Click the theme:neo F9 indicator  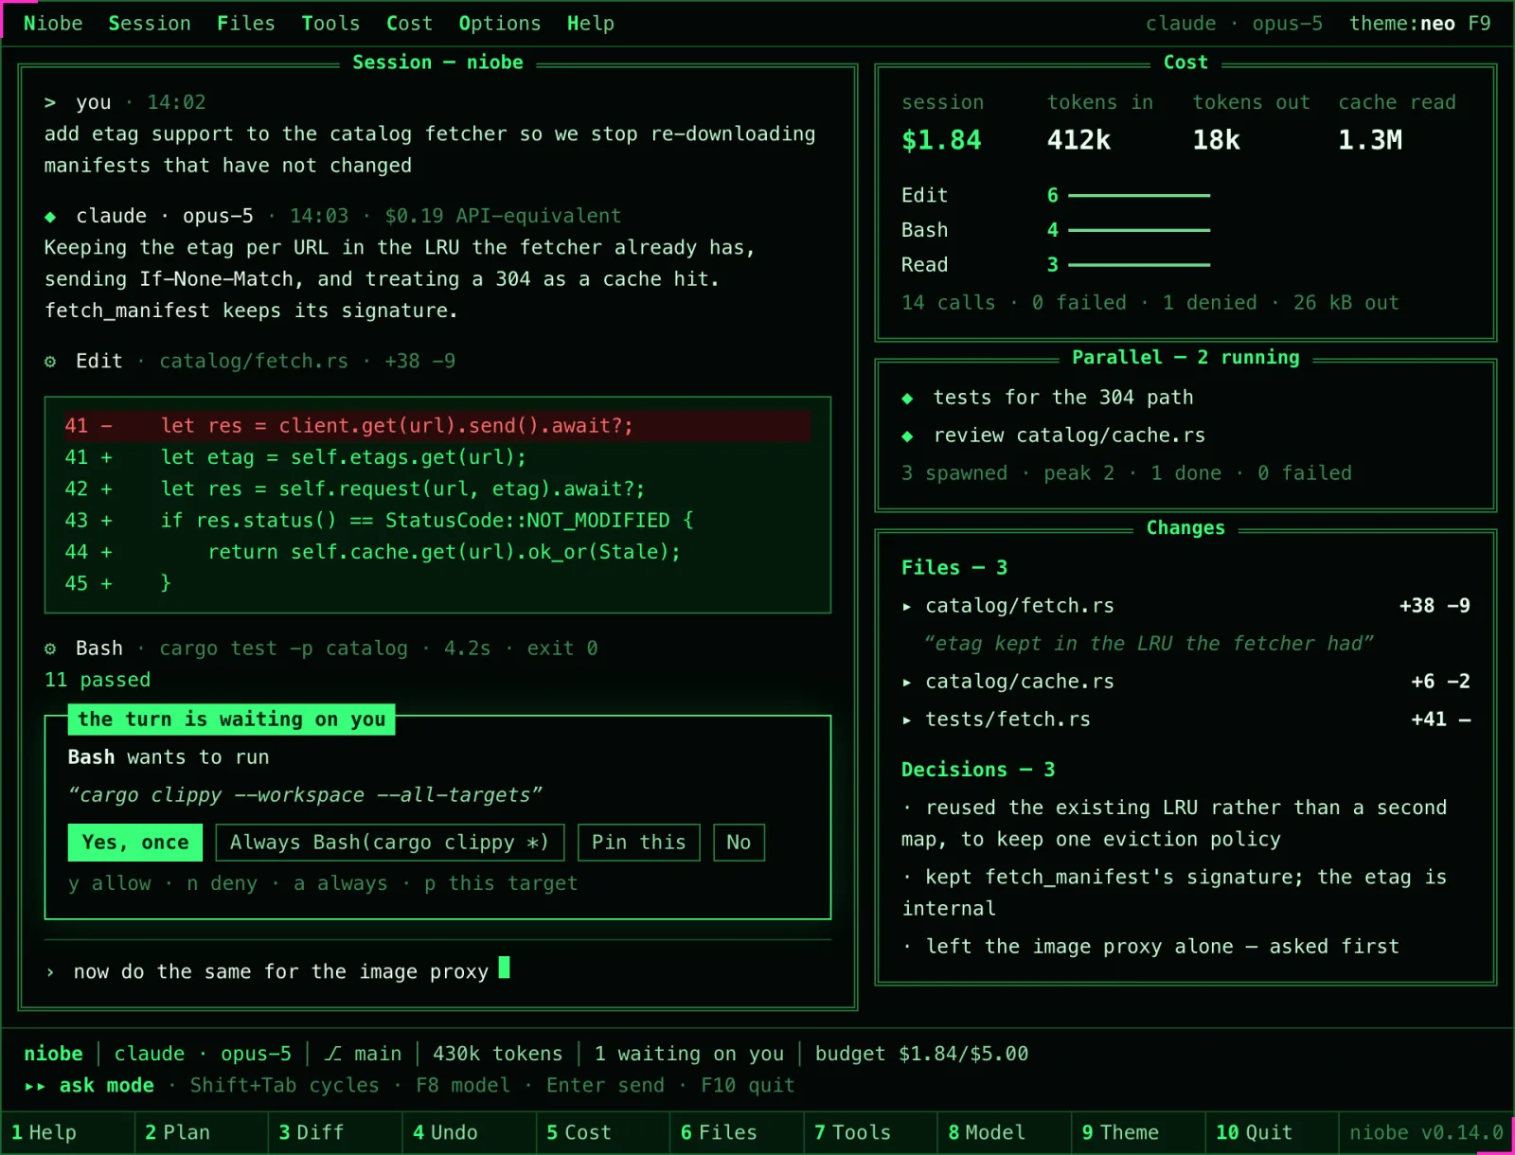pyautogui.click(x=1420, y=24)
